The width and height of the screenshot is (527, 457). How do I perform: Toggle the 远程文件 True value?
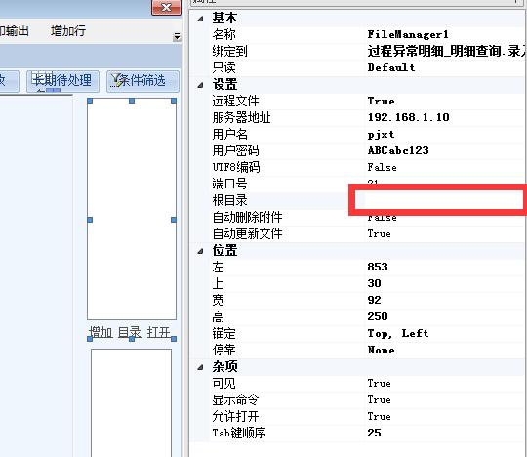click(x=381, y=101)
